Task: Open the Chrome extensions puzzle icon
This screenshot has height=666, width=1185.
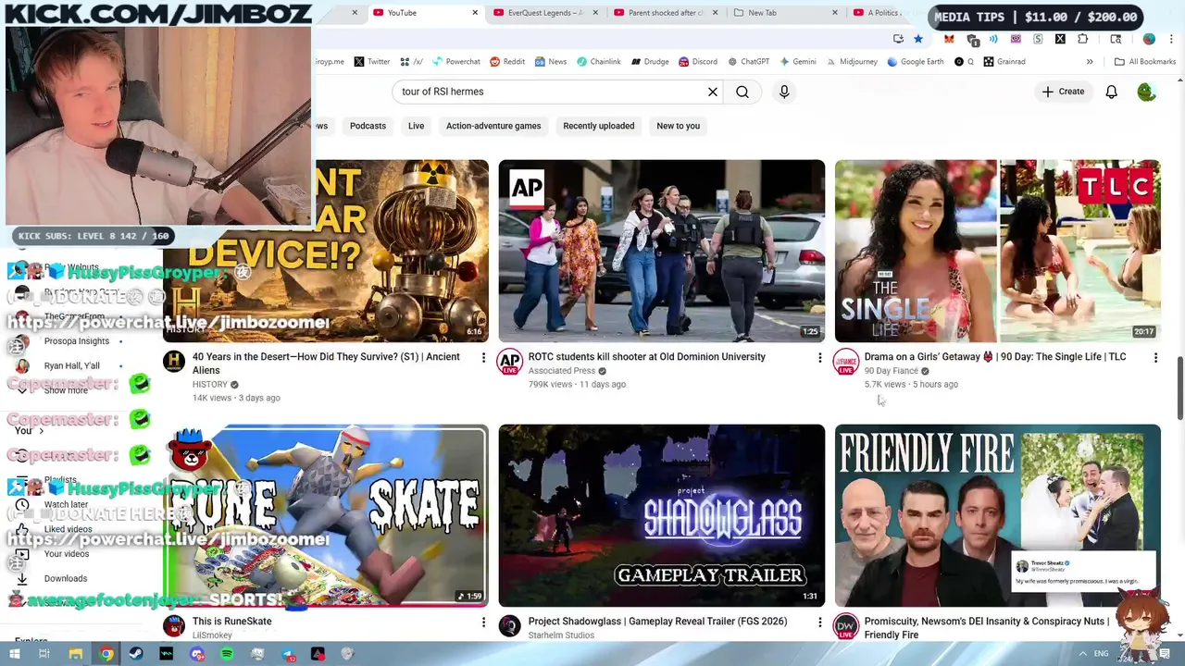Action: 1083,39
